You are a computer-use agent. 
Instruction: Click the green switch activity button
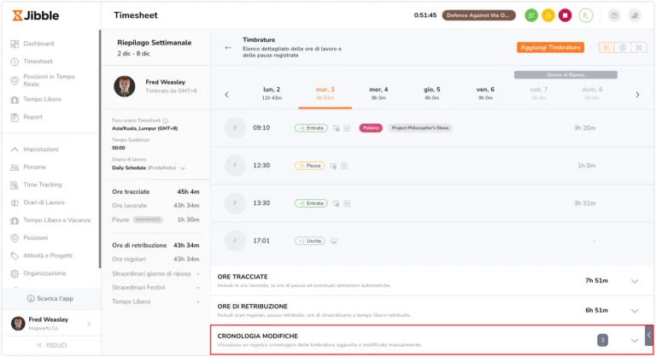[531, 15]
